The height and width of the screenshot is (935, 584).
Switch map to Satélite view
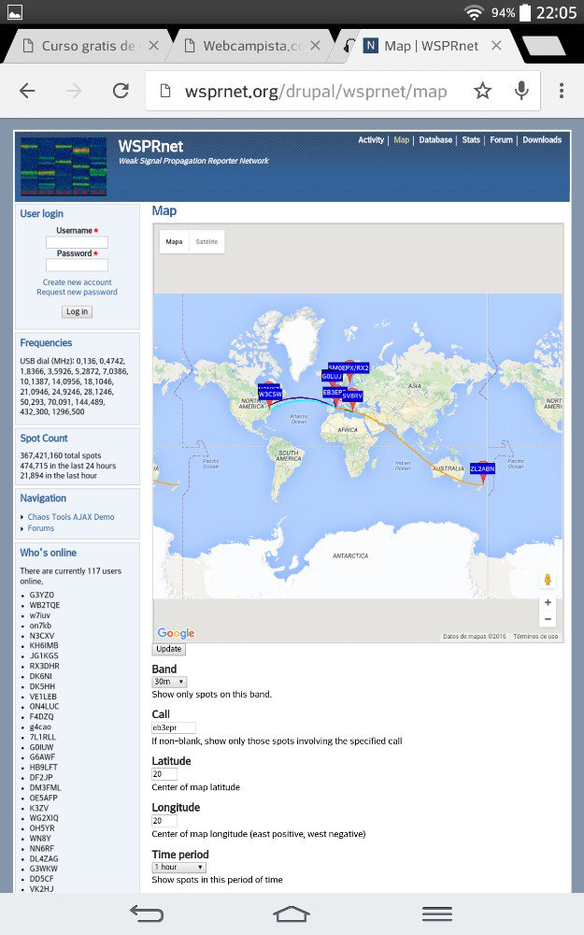[x=207, y=241]
